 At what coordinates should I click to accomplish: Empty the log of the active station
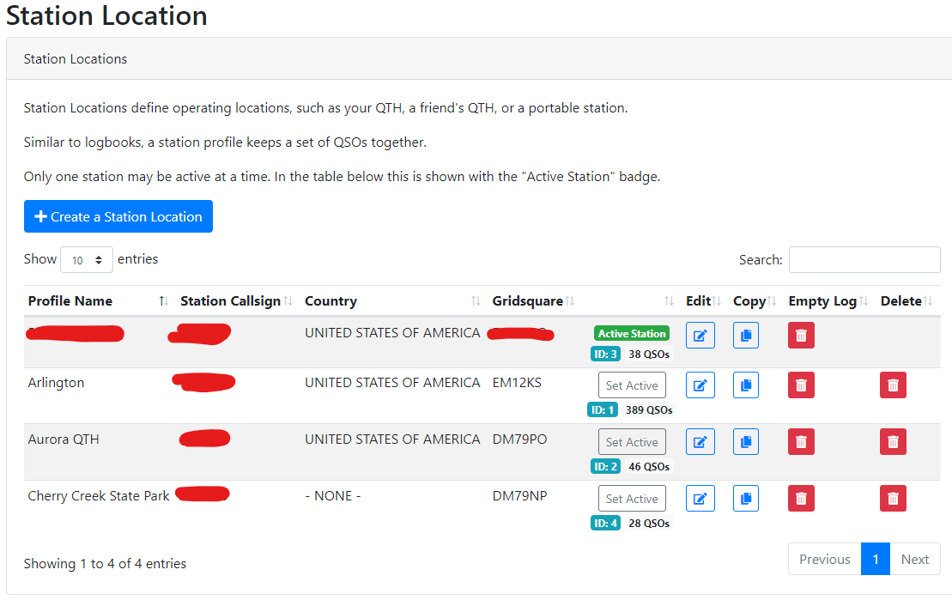(x=800, y=335)
